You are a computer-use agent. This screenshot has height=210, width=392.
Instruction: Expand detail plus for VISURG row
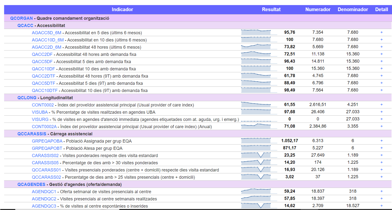click(x=381, y=119)
